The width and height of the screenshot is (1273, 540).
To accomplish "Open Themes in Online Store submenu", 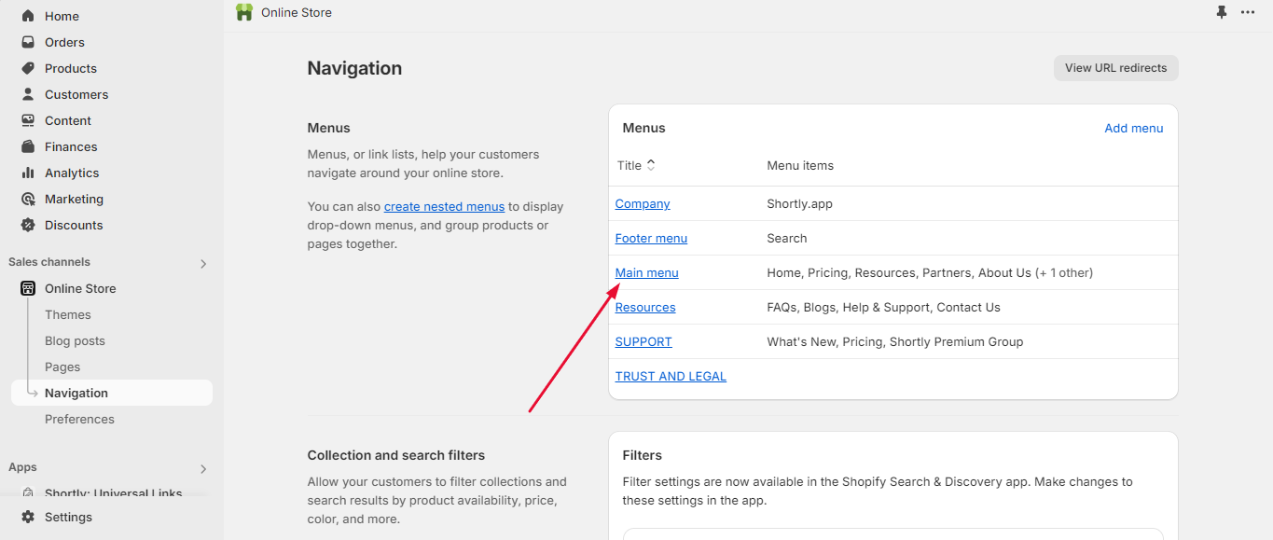I will tap(68, 314).
